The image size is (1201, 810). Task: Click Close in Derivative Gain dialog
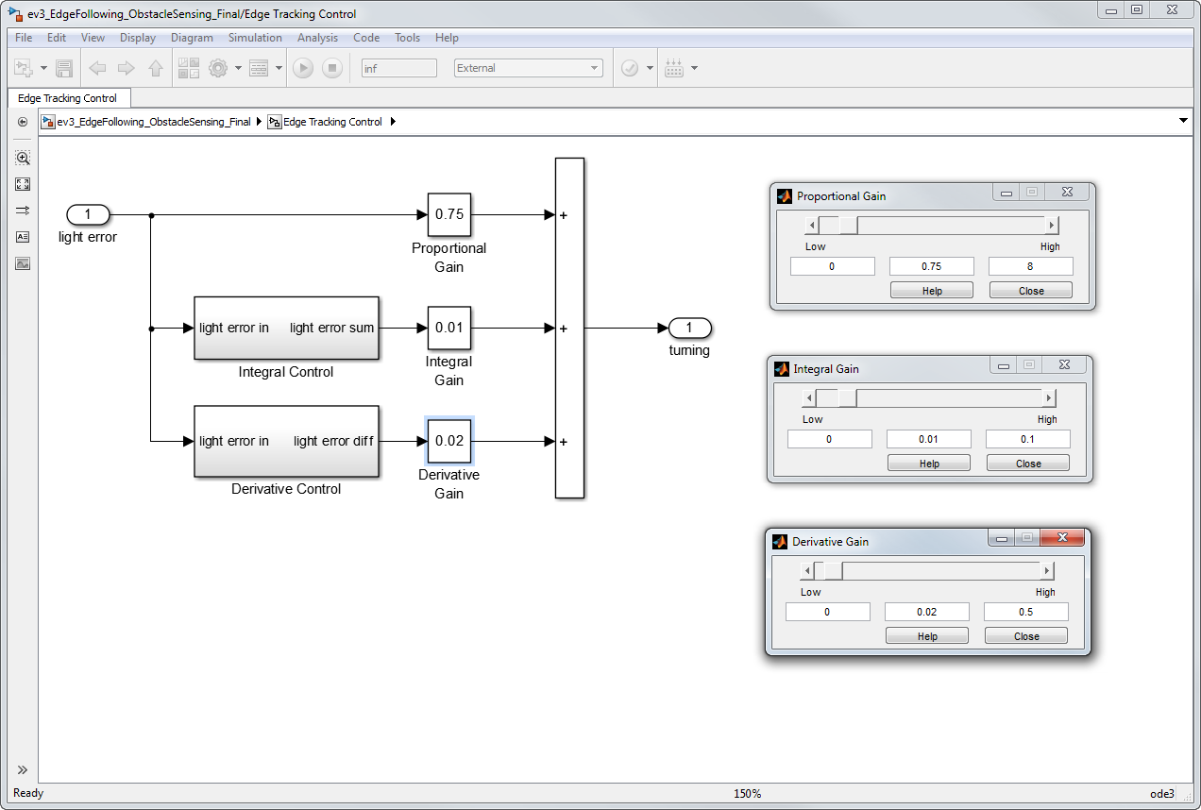(1026, 636)
